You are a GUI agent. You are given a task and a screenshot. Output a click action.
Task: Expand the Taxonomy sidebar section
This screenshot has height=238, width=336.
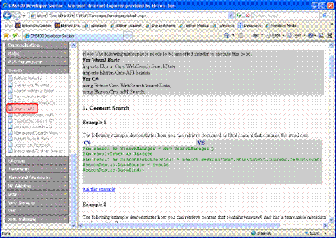[x=37, y=169]
